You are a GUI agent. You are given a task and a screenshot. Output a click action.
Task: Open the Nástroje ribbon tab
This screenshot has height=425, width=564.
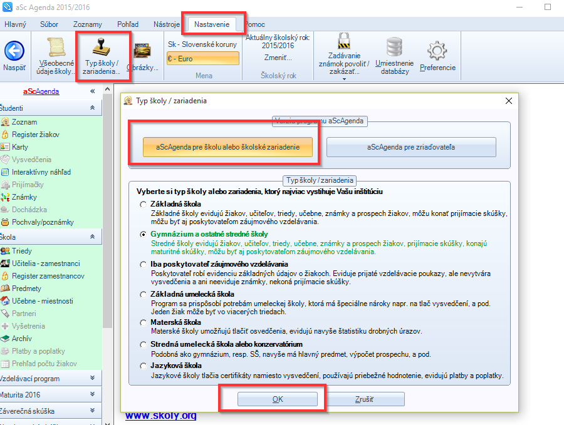pos(167,24)
